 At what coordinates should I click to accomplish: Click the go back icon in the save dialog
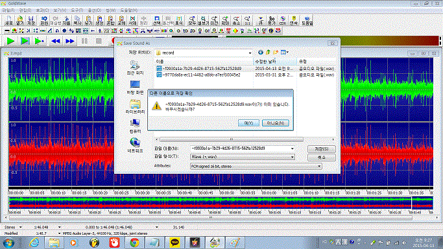(x=261, y=53)
